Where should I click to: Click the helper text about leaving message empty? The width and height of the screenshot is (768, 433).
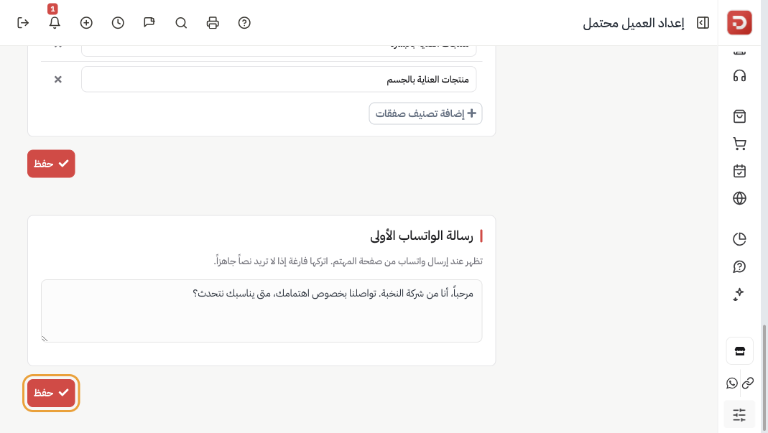coord(348,261)
